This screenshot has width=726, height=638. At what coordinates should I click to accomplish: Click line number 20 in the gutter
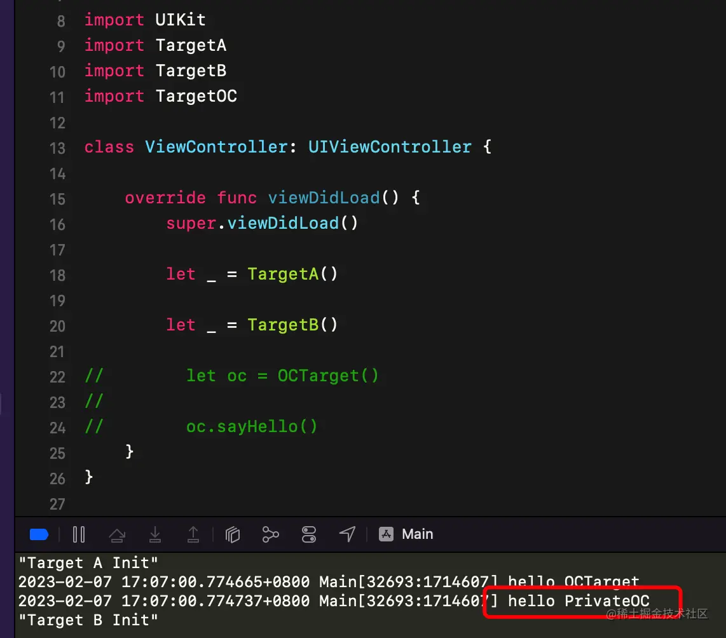click(x=57, y=326)
